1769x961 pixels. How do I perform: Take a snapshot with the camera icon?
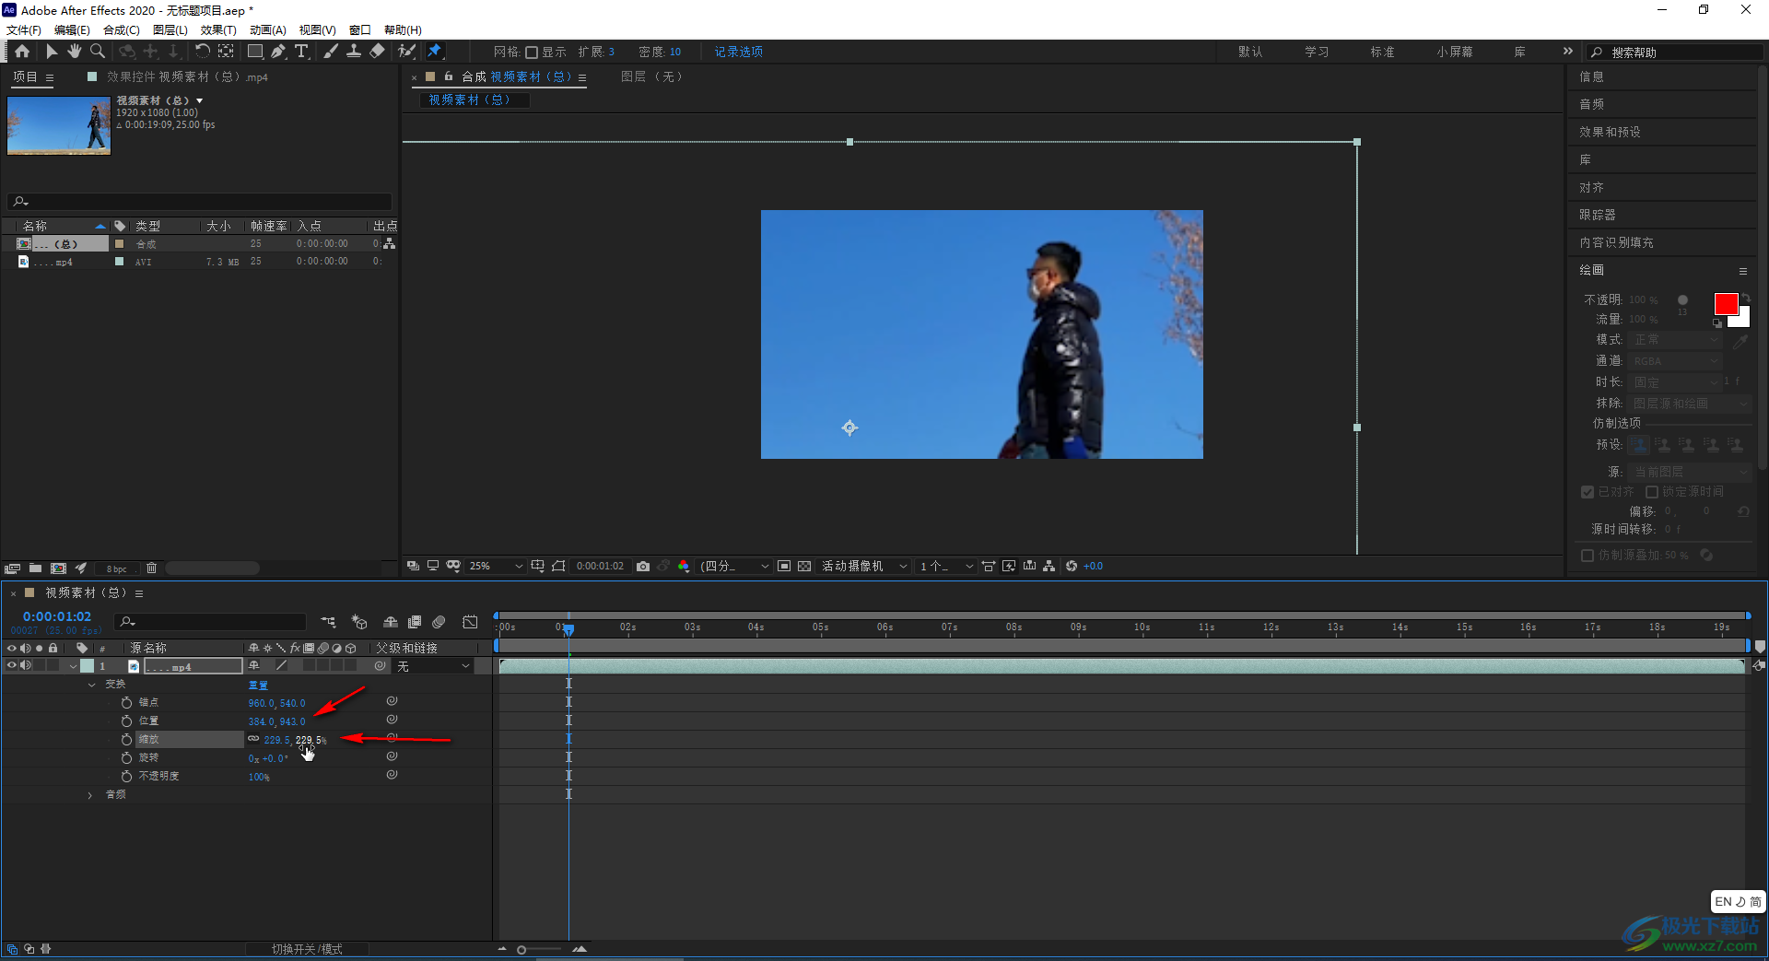coord(643,566)
